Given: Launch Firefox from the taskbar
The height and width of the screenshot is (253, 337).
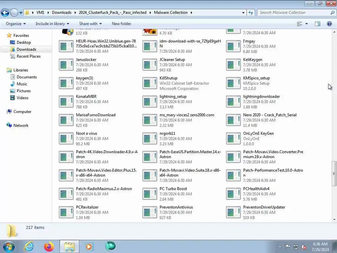Looking at the screenshot, I should [49, 246].
